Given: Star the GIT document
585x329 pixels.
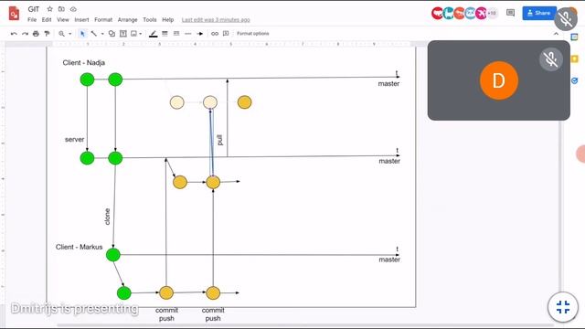Looking at the screenshot, I should 49,9.
